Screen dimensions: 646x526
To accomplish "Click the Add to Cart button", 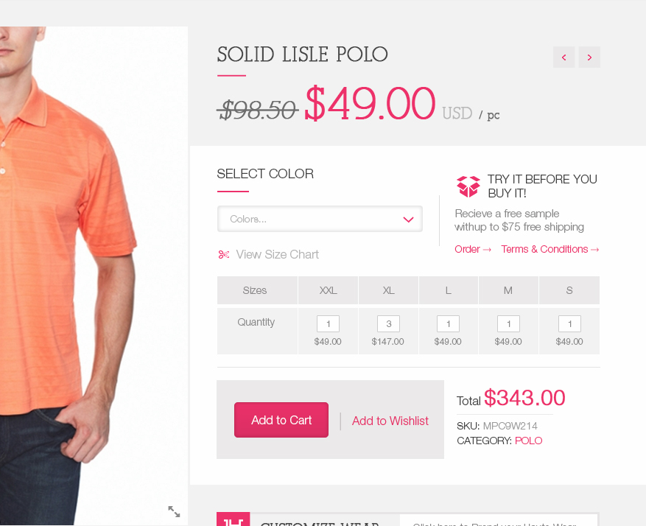I will click(281, 420).
